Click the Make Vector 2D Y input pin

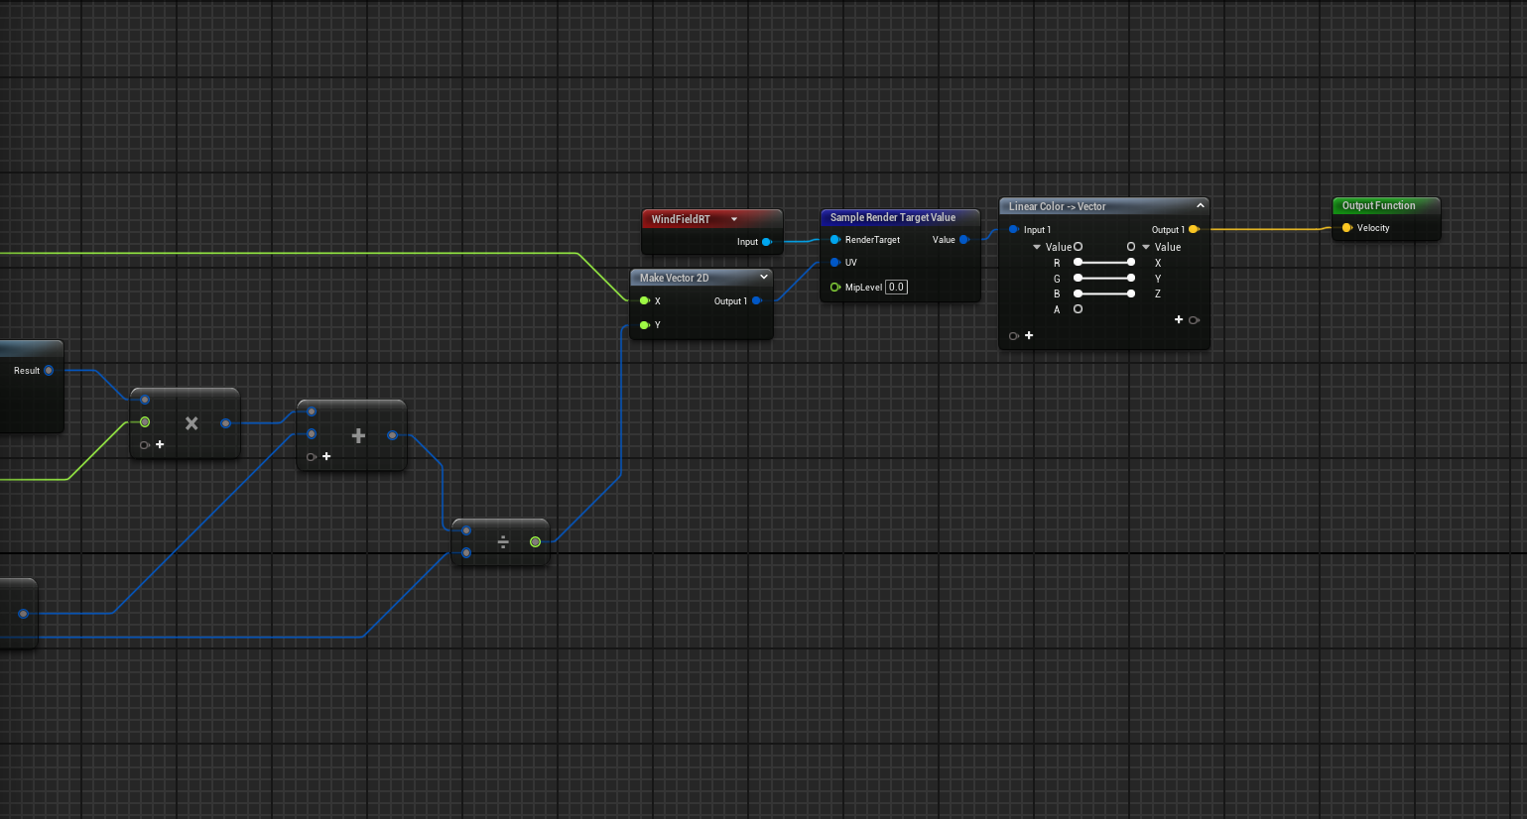pos(644,325)
